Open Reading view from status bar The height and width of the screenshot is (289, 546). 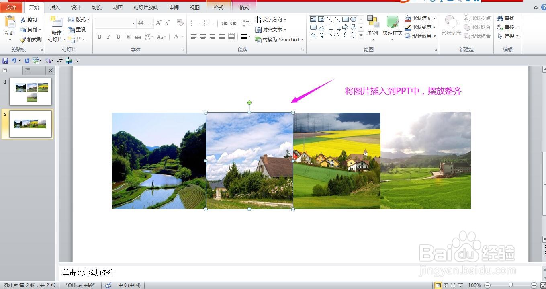[x=453, y=285]
